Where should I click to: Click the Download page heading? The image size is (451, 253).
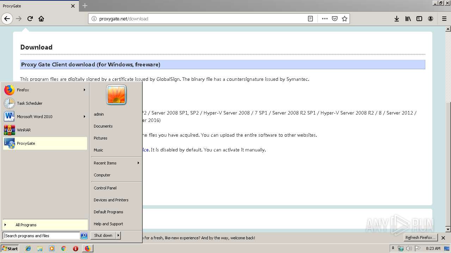click(36, 47)
